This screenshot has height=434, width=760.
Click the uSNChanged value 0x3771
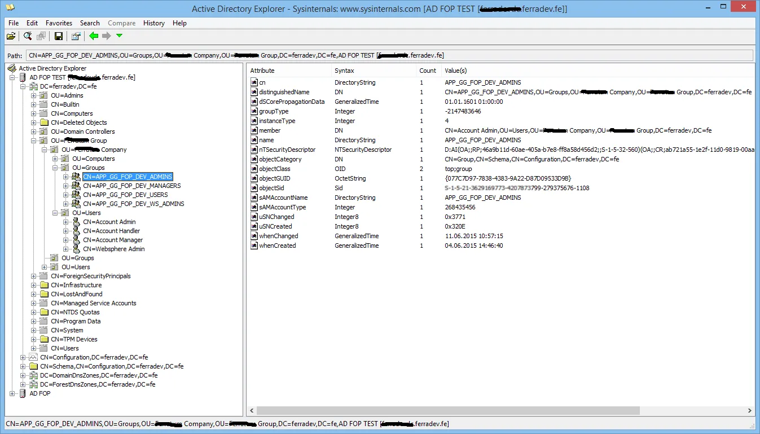tap(455, 217)
